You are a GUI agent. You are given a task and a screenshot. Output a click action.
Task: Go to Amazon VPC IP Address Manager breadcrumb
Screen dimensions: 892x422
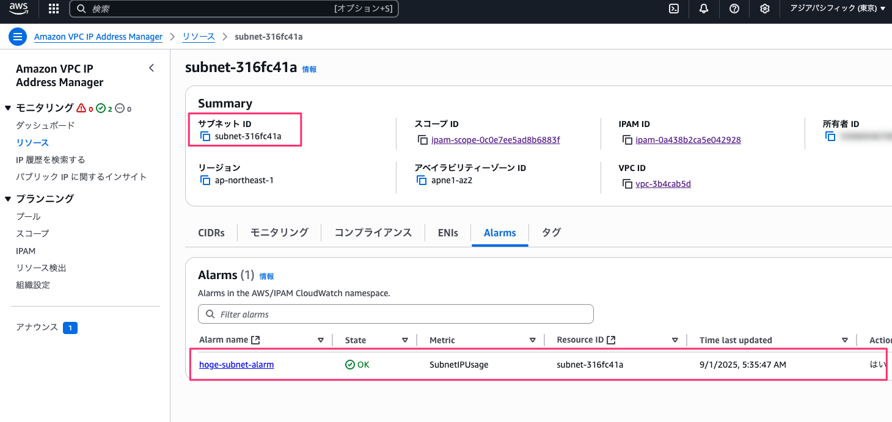click(98, 37)
